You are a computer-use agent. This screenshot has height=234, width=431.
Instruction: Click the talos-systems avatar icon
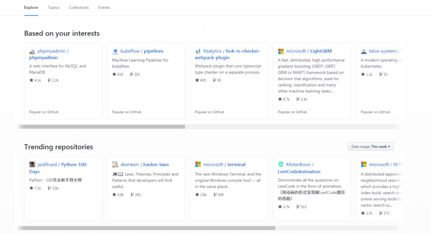pos(364,51)
